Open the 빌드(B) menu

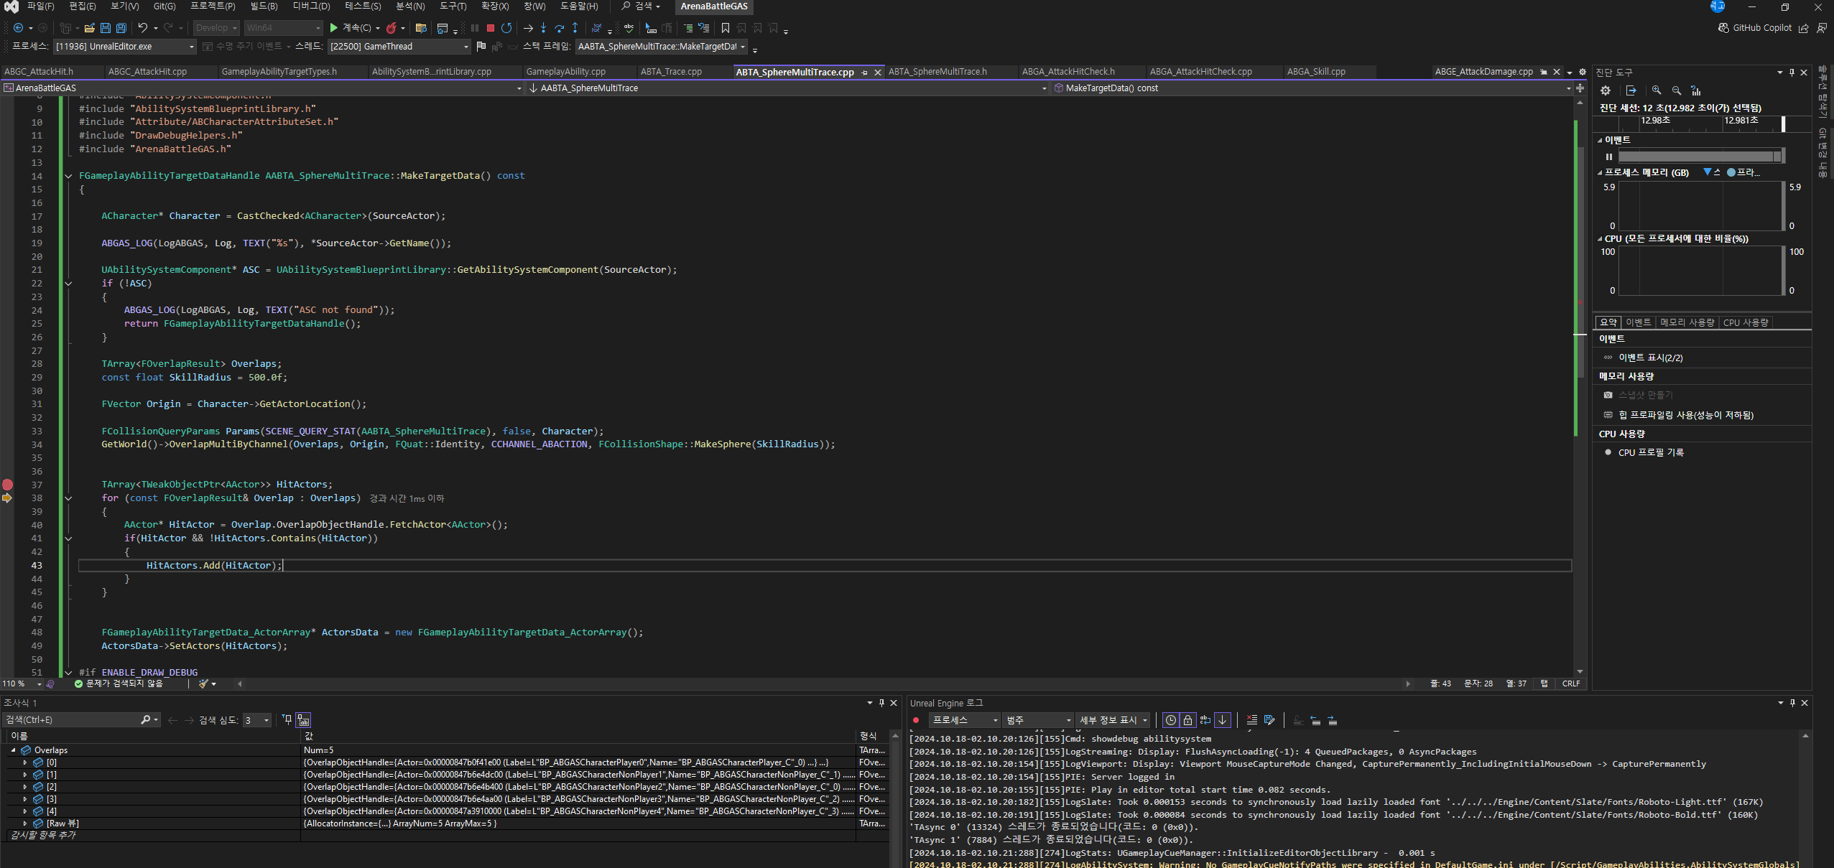coord(264,6)
